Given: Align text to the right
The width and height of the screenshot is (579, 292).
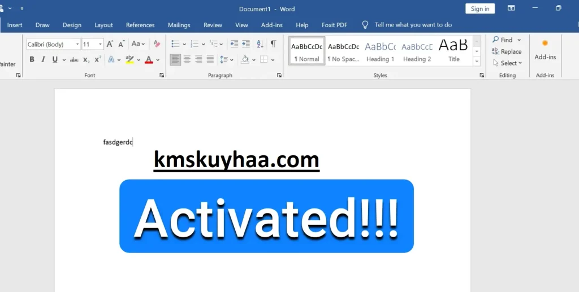Looking at the screenshot, I should (198, 59).
